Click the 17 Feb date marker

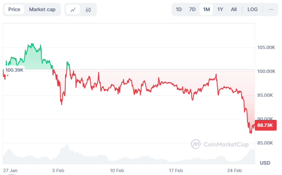point(176,170)
